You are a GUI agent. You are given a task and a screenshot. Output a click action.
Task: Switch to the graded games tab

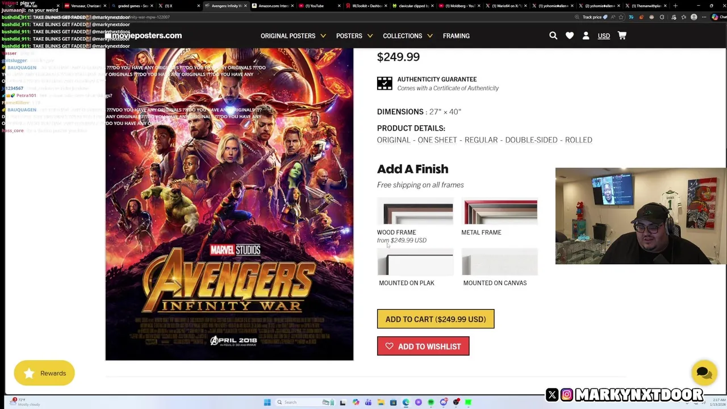tap(132, 6)
